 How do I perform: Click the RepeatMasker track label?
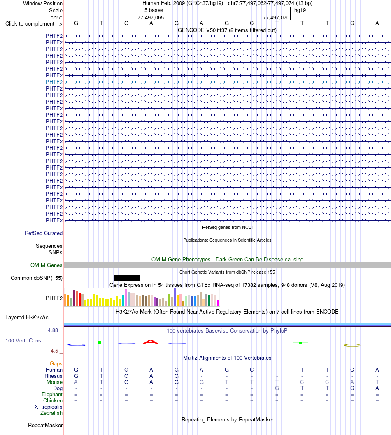click(x=45, y=426)
